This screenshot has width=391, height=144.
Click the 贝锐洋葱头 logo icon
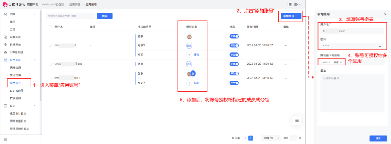(x=5, y=5)
